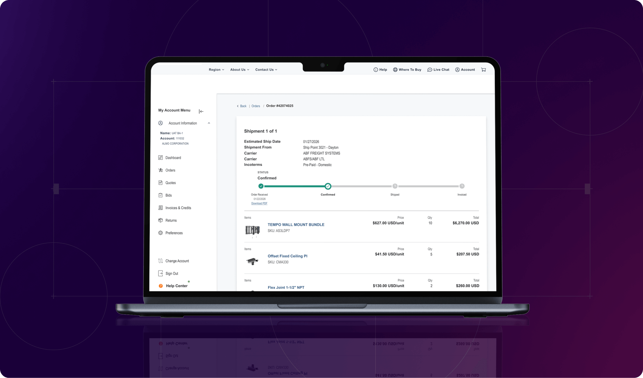Screen dimensions: 643x378
Task: Open the shopping cart icon
Action: (x=484, y=70)
